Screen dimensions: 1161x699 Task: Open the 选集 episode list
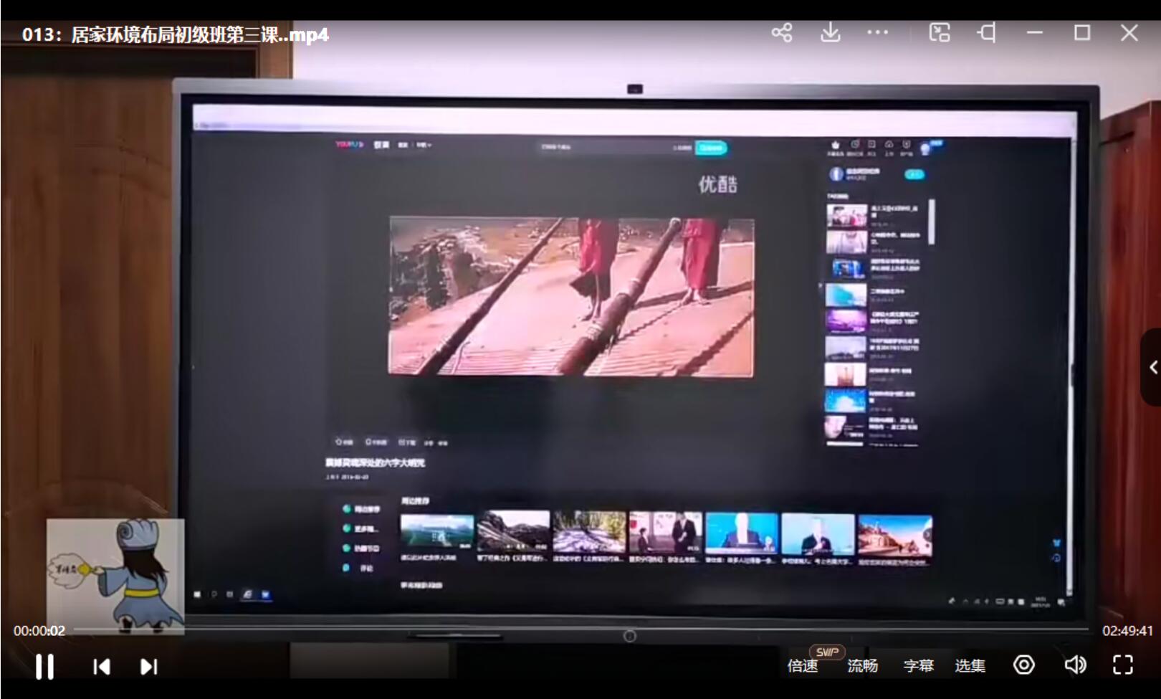(x=970, y=666)
